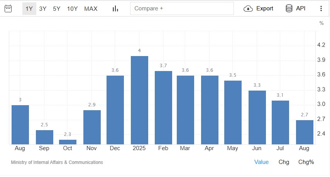Click the Export text label
Screen dimensions: 330x177
coord(265,8)
